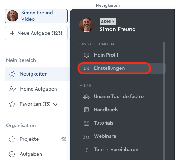The width and height of the screenshot is (175, 160).
Task: Open Meine Aufgaben in the sidebar
Action: coord(38,89)
